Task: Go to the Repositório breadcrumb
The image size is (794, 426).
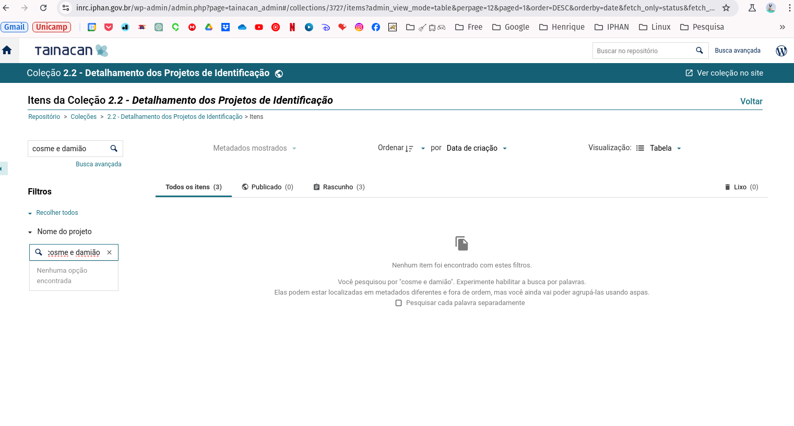Action: (x=44, y=117)
